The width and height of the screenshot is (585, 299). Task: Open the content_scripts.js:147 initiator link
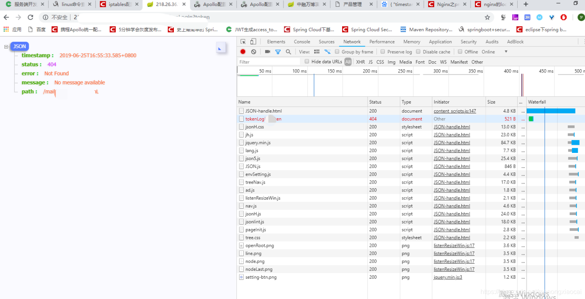coord(455,111)
